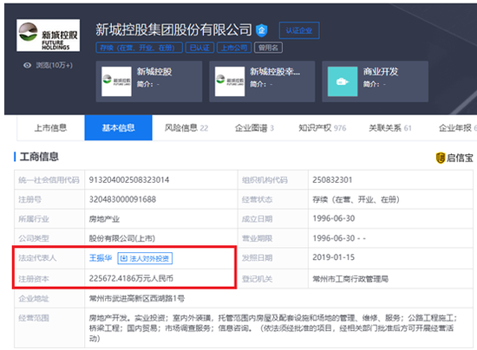Click the organization code 250832301
Screen dimensions: 477x350
pyautogui.click(x=332, y=180)
